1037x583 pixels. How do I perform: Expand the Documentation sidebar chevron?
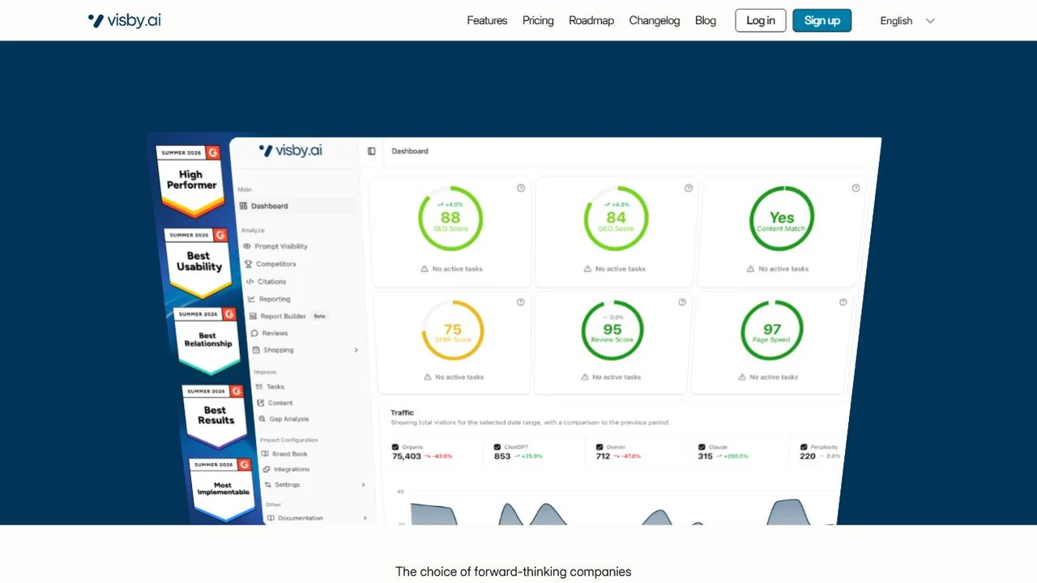coord(365,517)
